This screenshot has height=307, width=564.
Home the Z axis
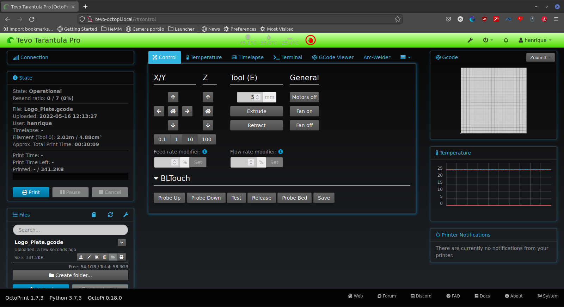[x=208, y=111]
